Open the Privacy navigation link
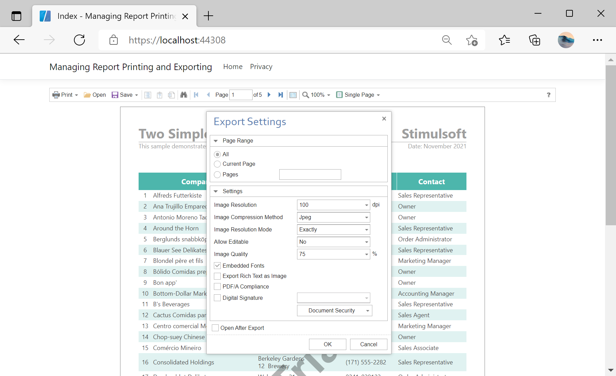This screenshot has width=616, height=376. tap(261, 67)
